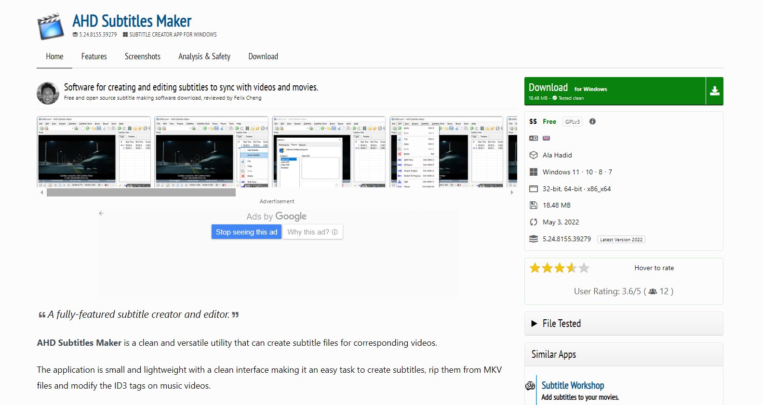Viewport: 762px width, 405px height.
Task: Click the version stack icon beside 5.24.8155.39279
Action: (534, 239)
